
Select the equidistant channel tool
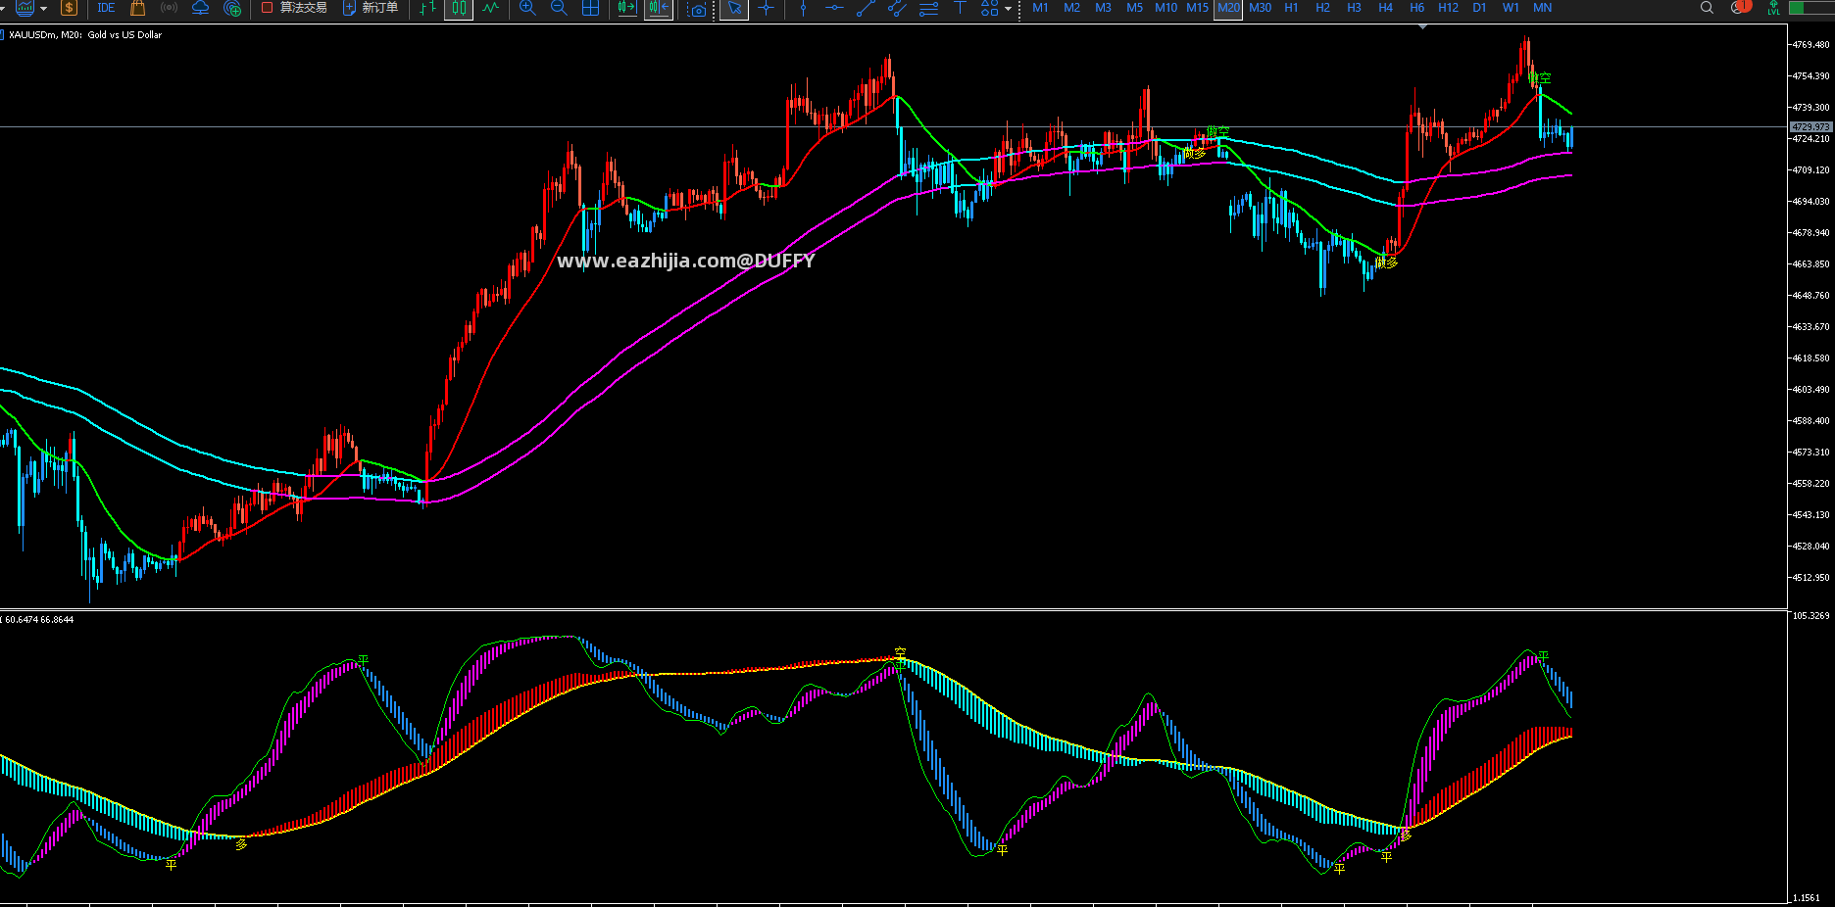coord(897,9)
